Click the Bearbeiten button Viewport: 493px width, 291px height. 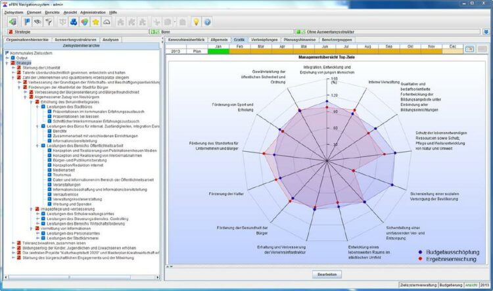[x=326, y=274]
